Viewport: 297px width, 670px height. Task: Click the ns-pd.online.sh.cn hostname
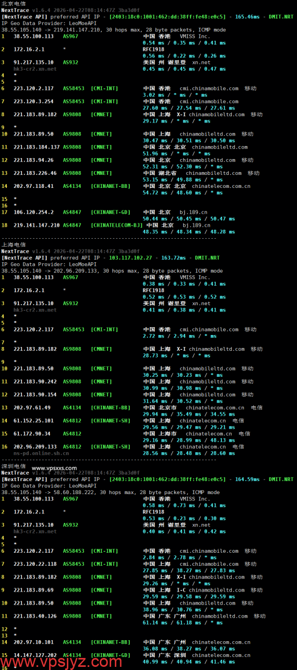point(41,453)
